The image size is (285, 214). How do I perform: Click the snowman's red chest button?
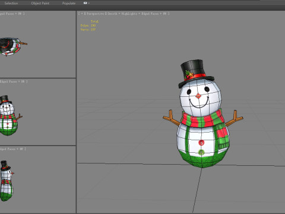coord(201,143)
